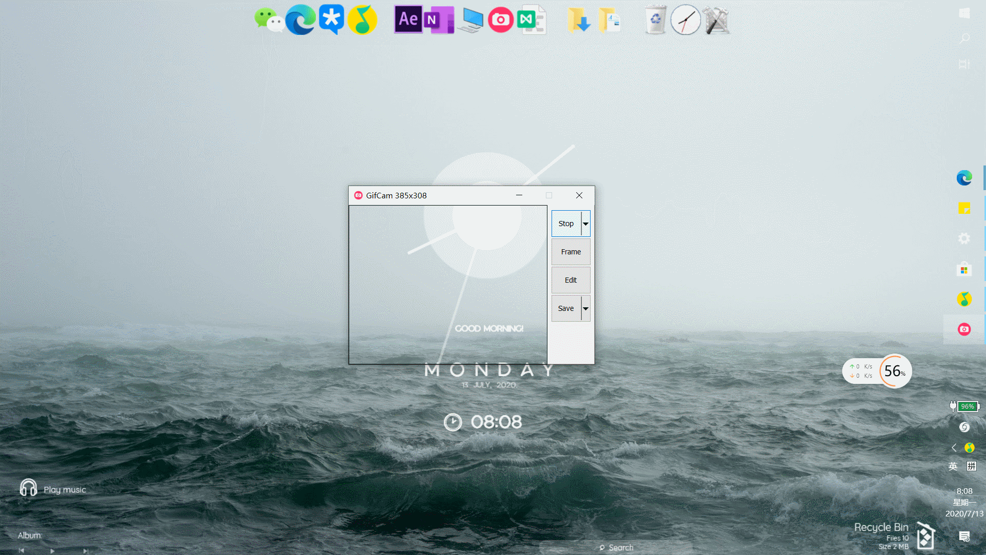This screenshot has width=986, height=555.
Task: Open the notification action center icon
Action: 964,536
